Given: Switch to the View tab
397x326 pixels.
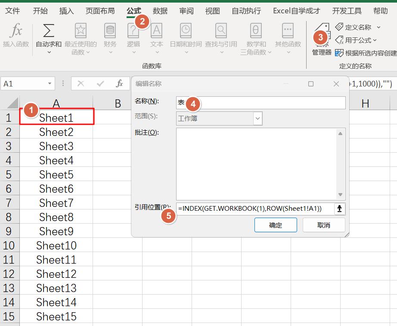Looking at the screenshot, I should 212,11.
